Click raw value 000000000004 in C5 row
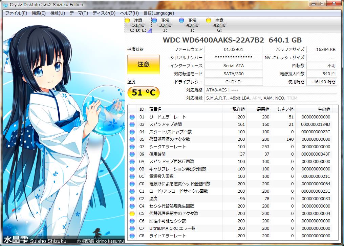The image size is (344, 246). coord(316,214)
